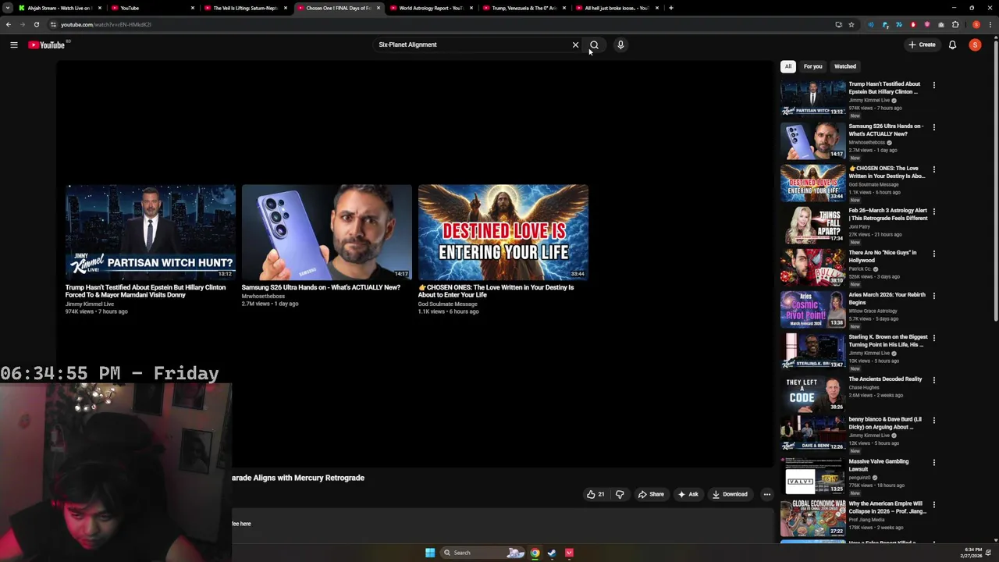Open options menu for The Ancients Decoded Reality

(x=933, y=380)
